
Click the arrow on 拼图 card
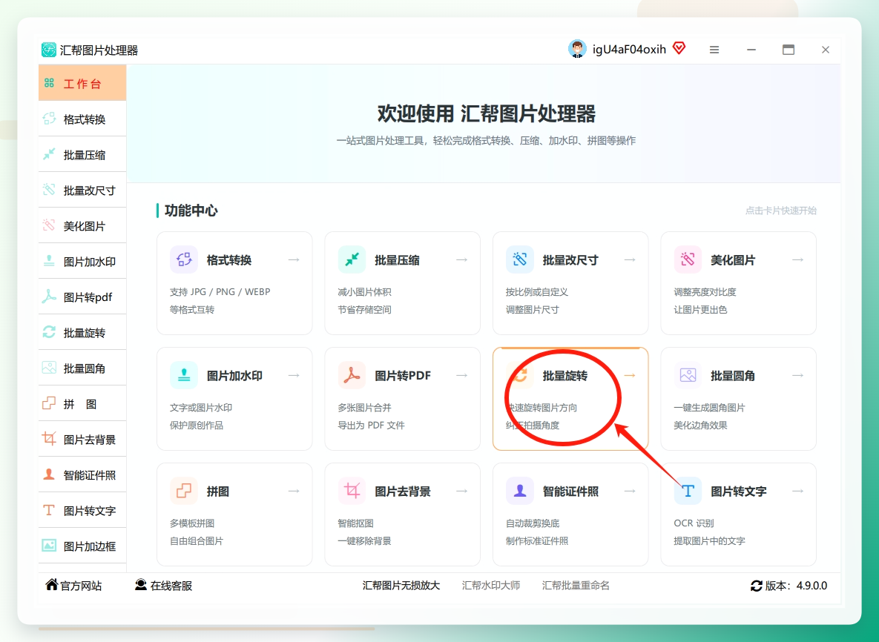(294, 492)
